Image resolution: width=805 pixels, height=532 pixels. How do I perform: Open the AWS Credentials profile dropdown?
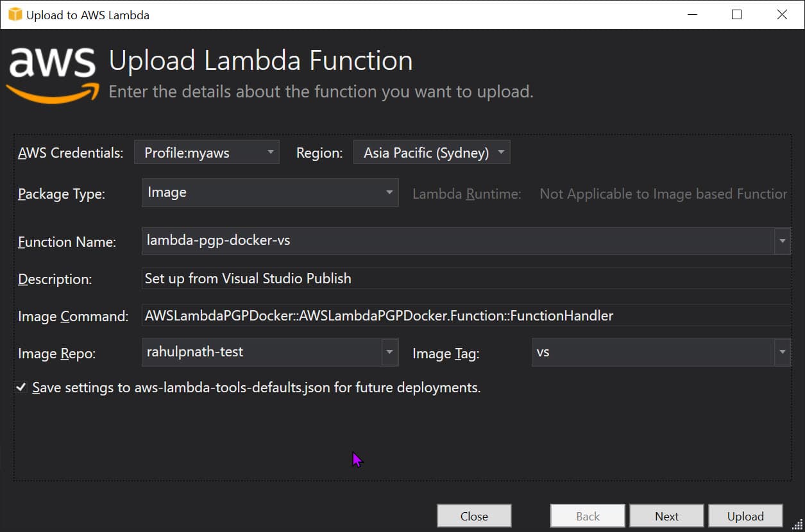207,153
